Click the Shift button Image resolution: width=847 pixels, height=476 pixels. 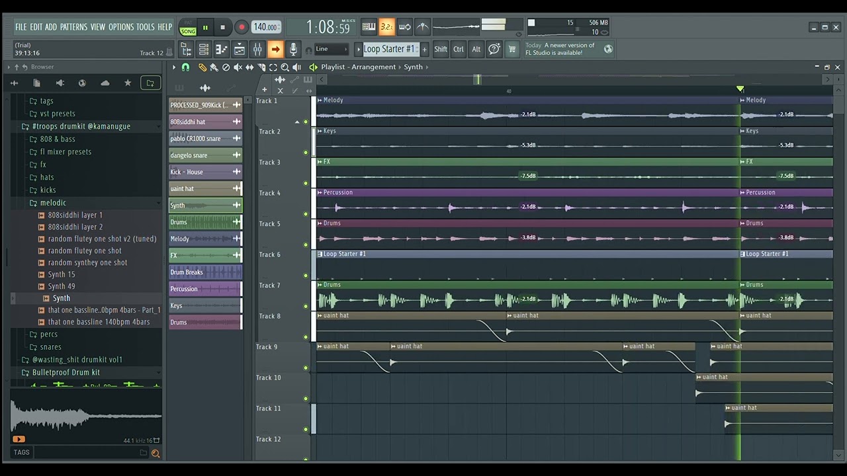(x=441, y=49)
